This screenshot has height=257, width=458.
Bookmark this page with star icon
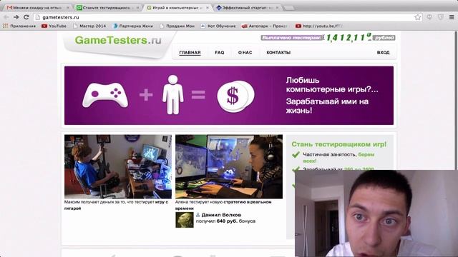pos(418,17)
